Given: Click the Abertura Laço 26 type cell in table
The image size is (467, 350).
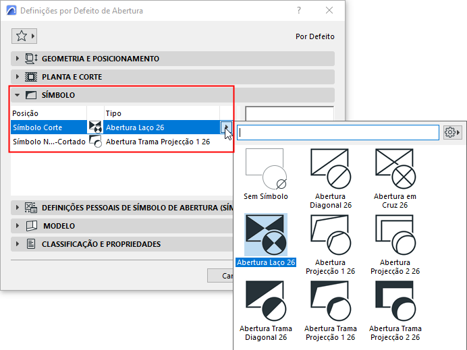Looking at the screenshot, I should pyautogui.click(x=162, y=127).
